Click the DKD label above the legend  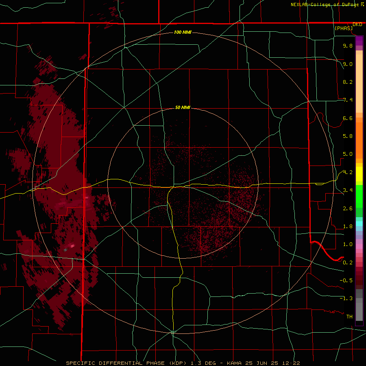click(357, 24)
